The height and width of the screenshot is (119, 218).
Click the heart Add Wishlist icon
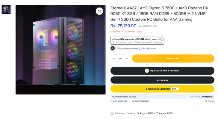click(x=112, y=101)
